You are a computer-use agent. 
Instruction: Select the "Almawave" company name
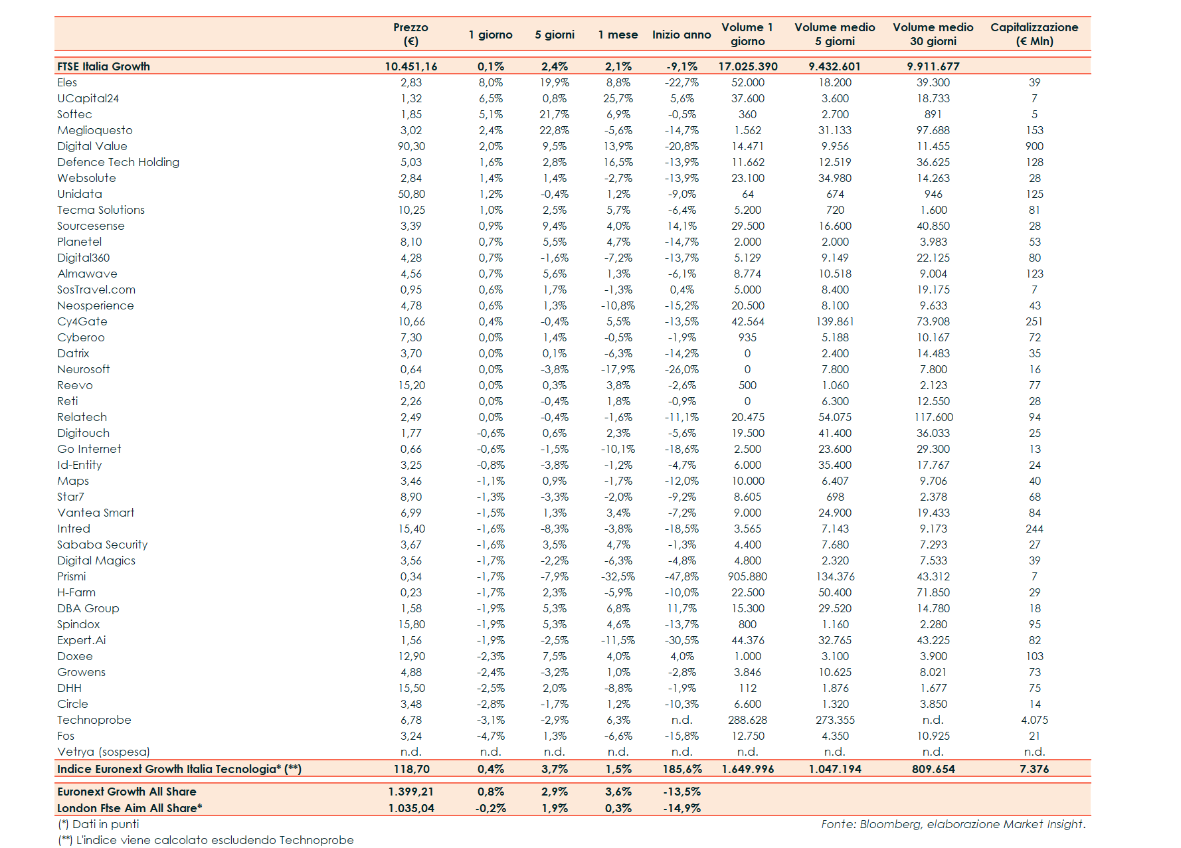[x=87, y=274]
